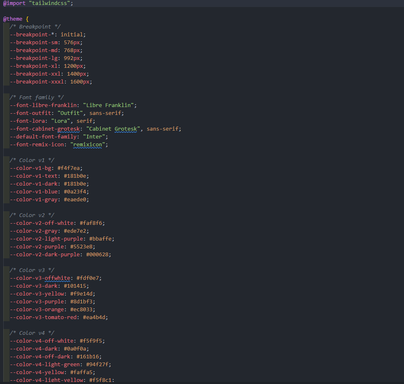Click the underlined "remixicon" string

[87, 144]
